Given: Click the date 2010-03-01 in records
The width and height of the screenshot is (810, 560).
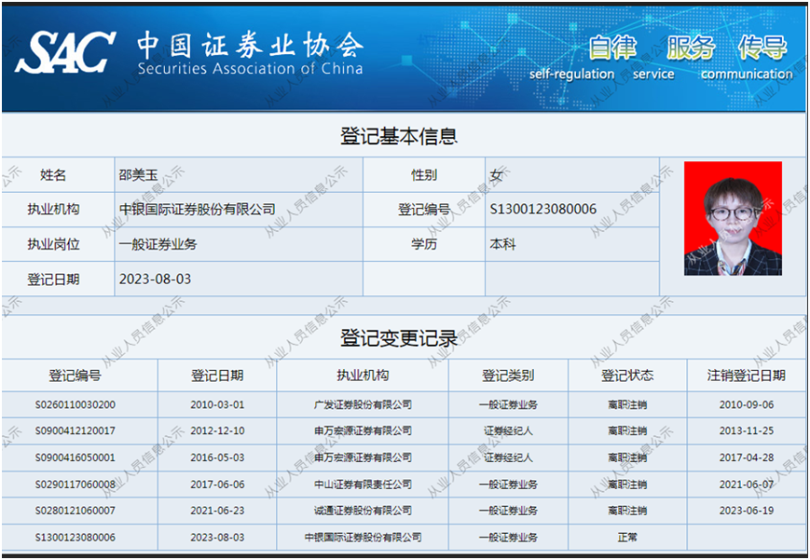Looking at the screenshot, I should 217,404.
